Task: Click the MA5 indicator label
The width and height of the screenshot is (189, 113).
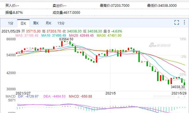Action: 27,35
